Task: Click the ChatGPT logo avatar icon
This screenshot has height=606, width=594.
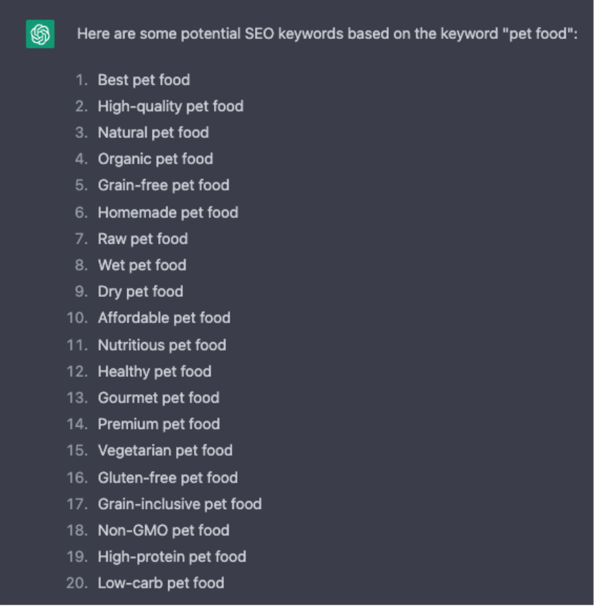Action: click(x=40, y=34)
